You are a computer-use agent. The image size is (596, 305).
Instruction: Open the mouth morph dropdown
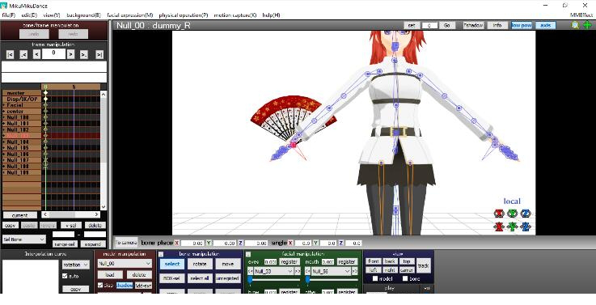coord(331,271)
